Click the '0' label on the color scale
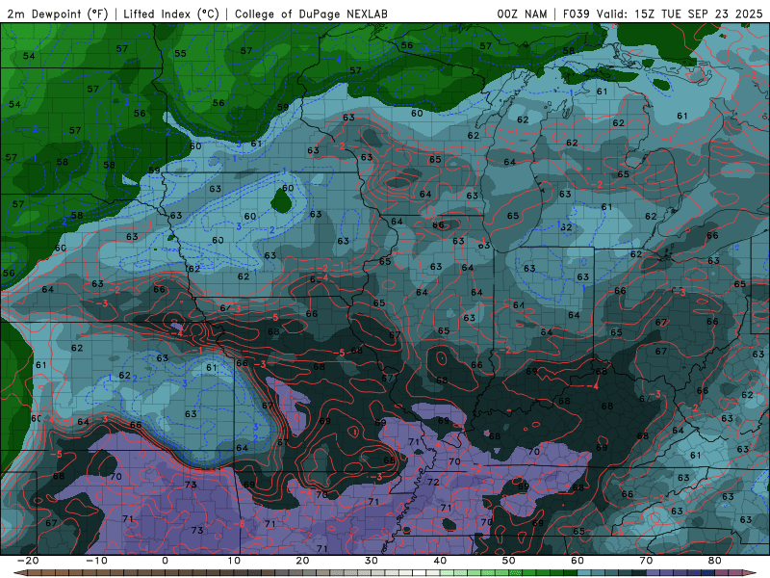The height and width of the screenshot is (578, 770). (165, 561)
